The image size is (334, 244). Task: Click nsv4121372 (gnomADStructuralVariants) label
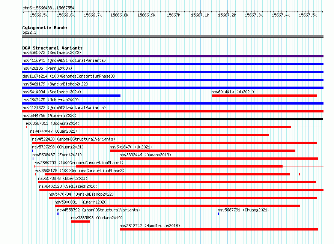click(x=64, y=108)
